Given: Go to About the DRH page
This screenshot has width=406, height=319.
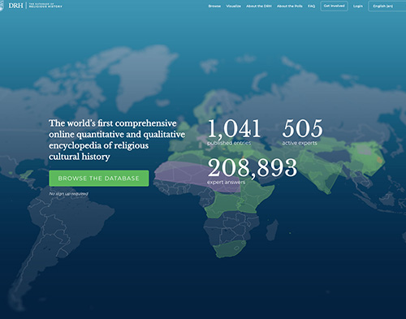Looking at the screenshot, I should [259, 6].
